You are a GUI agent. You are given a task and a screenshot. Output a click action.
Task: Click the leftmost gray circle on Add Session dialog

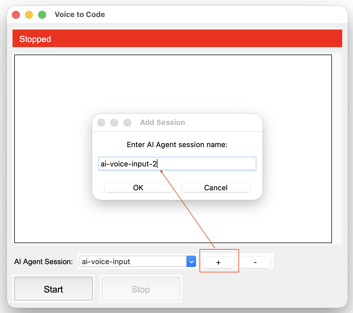101,122
